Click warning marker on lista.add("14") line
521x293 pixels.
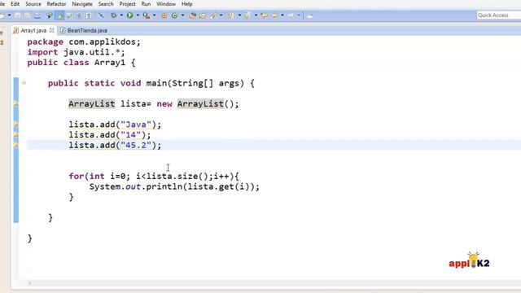15,135
